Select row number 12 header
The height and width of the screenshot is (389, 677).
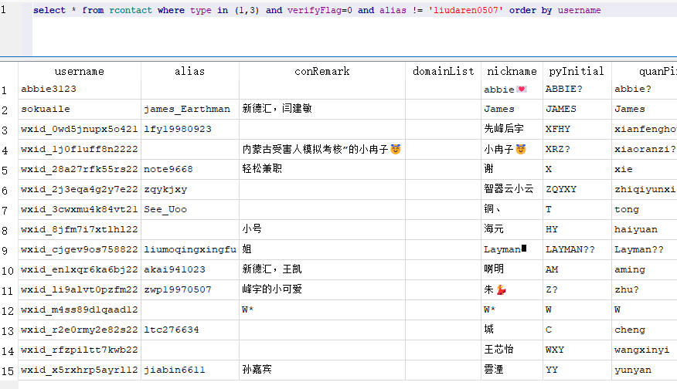[9, 310]
